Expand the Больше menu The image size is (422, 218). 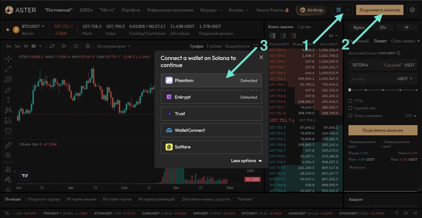(238, 10)
